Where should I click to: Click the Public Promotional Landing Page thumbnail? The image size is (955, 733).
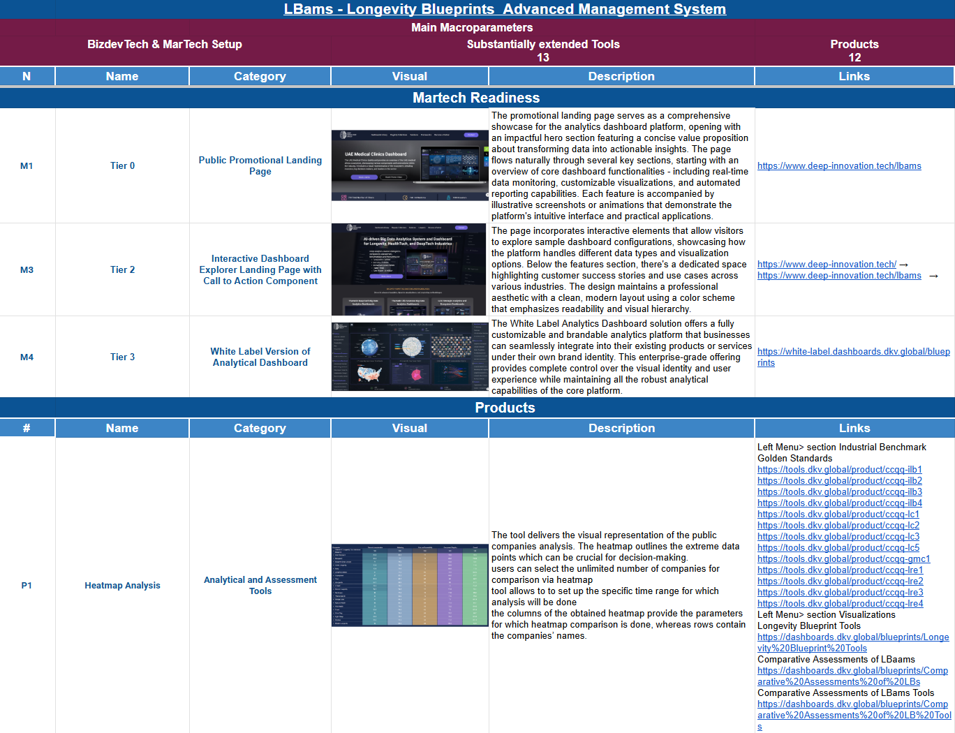tap(409, 165)
